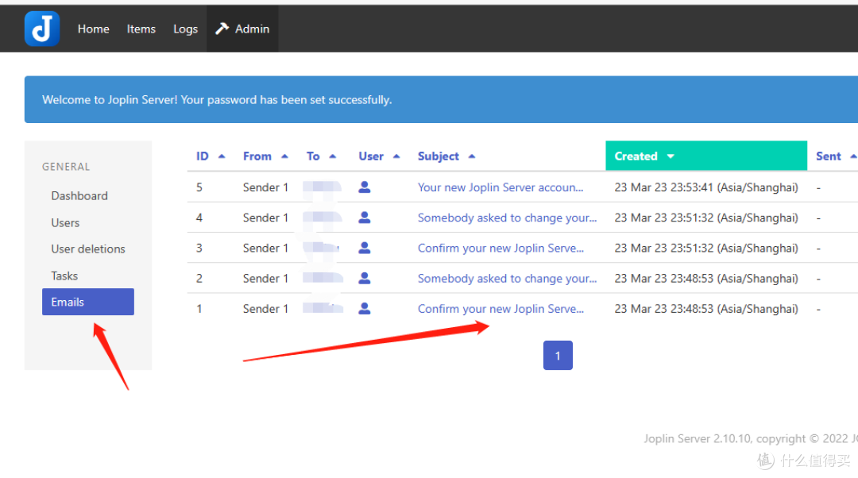Open Dashboard in the sidebar
This screenshot has width=858, height=478.
[79, 196]
